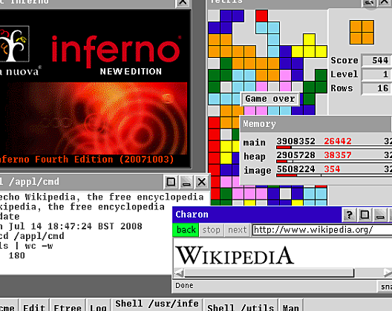The width and height of the screenshot is (392, 311).
Task: Click image memory value 5608224
Action: click(x=295, y=169)
